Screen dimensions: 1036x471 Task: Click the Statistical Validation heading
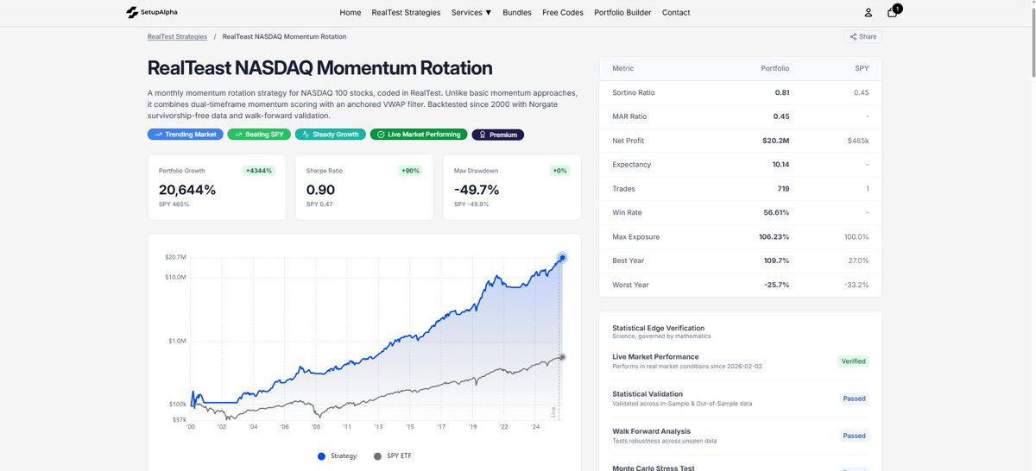coord(647,394)
